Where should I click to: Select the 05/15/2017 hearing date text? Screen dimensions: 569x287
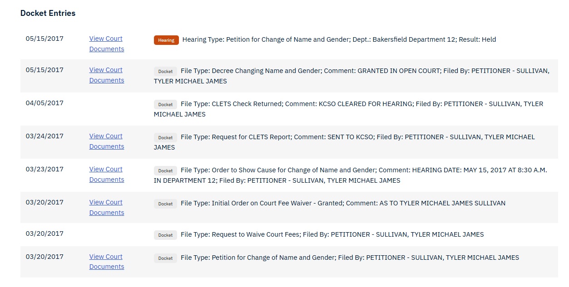coord(44,39)
